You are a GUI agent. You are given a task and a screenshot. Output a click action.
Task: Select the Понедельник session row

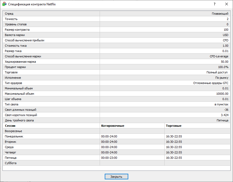click(14, 136)
